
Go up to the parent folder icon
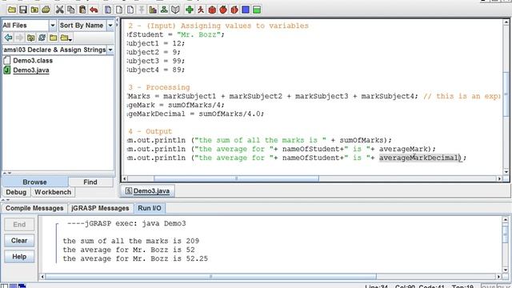[x=30, y=38]
